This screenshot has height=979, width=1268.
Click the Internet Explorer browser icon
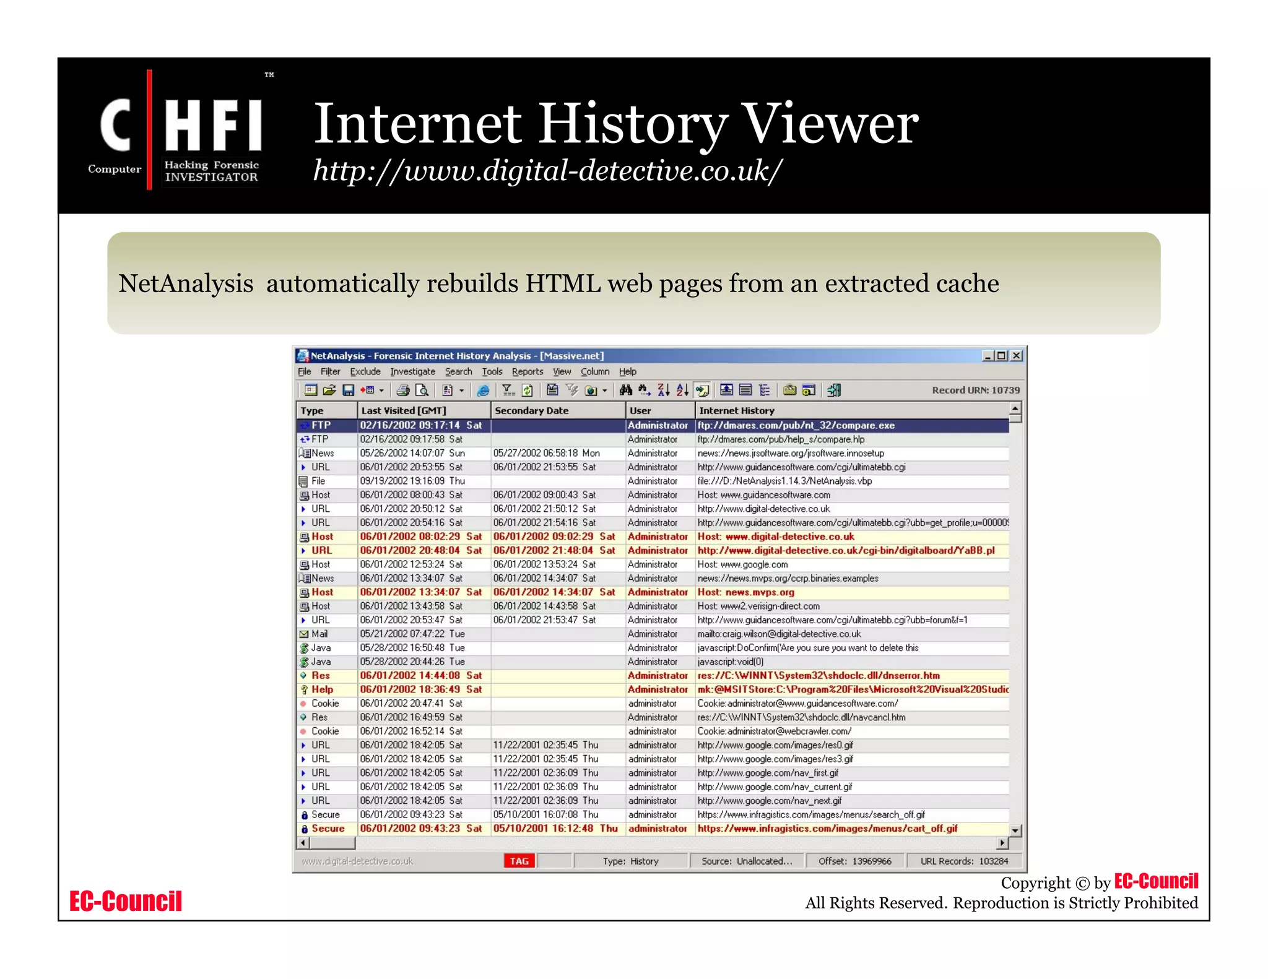pos(483,390)
